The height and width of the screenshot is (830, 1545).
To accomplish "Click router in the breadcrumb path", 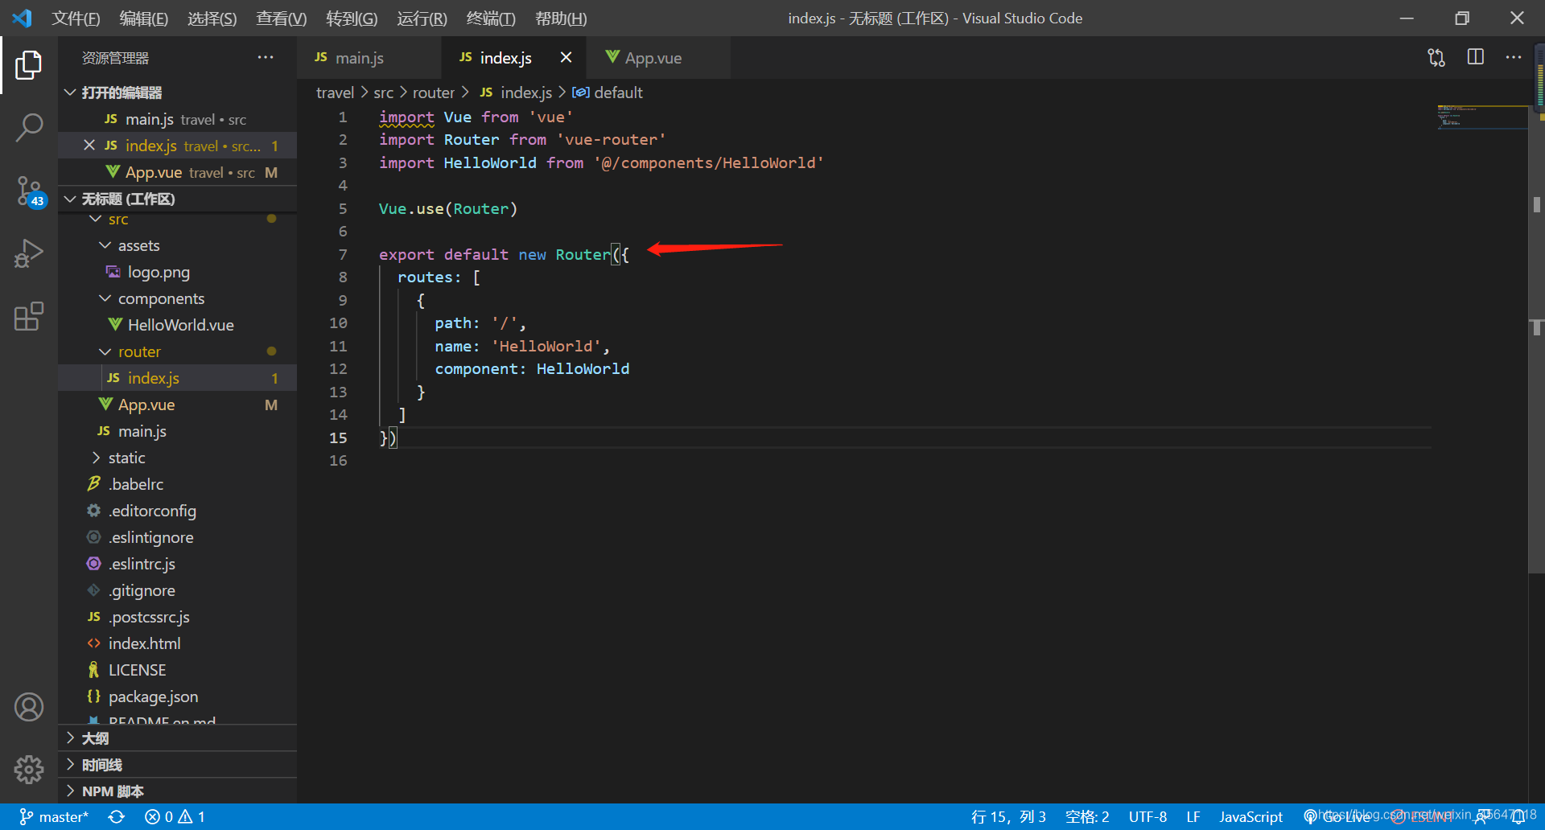I will [434, 92].
